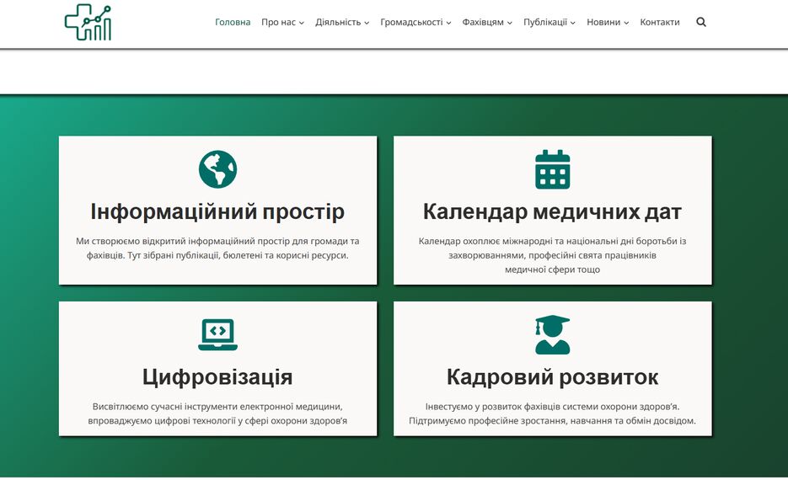
Task: Click the laptop code icon on Цифровізація card
Action: 217,334
